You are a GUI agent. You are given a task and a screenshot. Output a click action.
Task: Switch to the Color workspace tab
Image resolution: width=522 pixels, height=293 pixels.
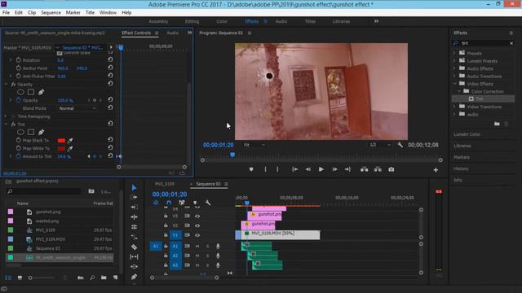click(x=222, y=21)
